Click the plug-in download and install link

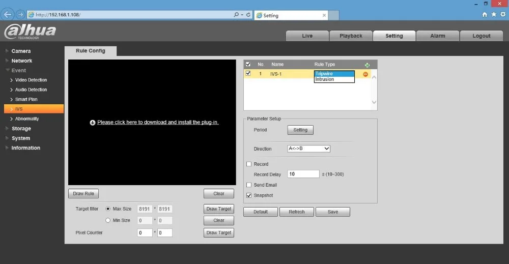coord(158,122)
